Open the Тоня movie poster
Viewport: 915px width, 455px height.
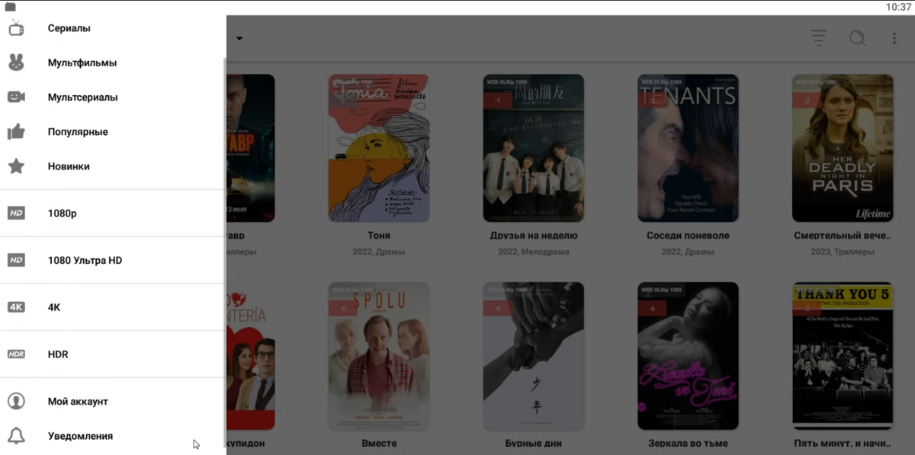[379, 148]
